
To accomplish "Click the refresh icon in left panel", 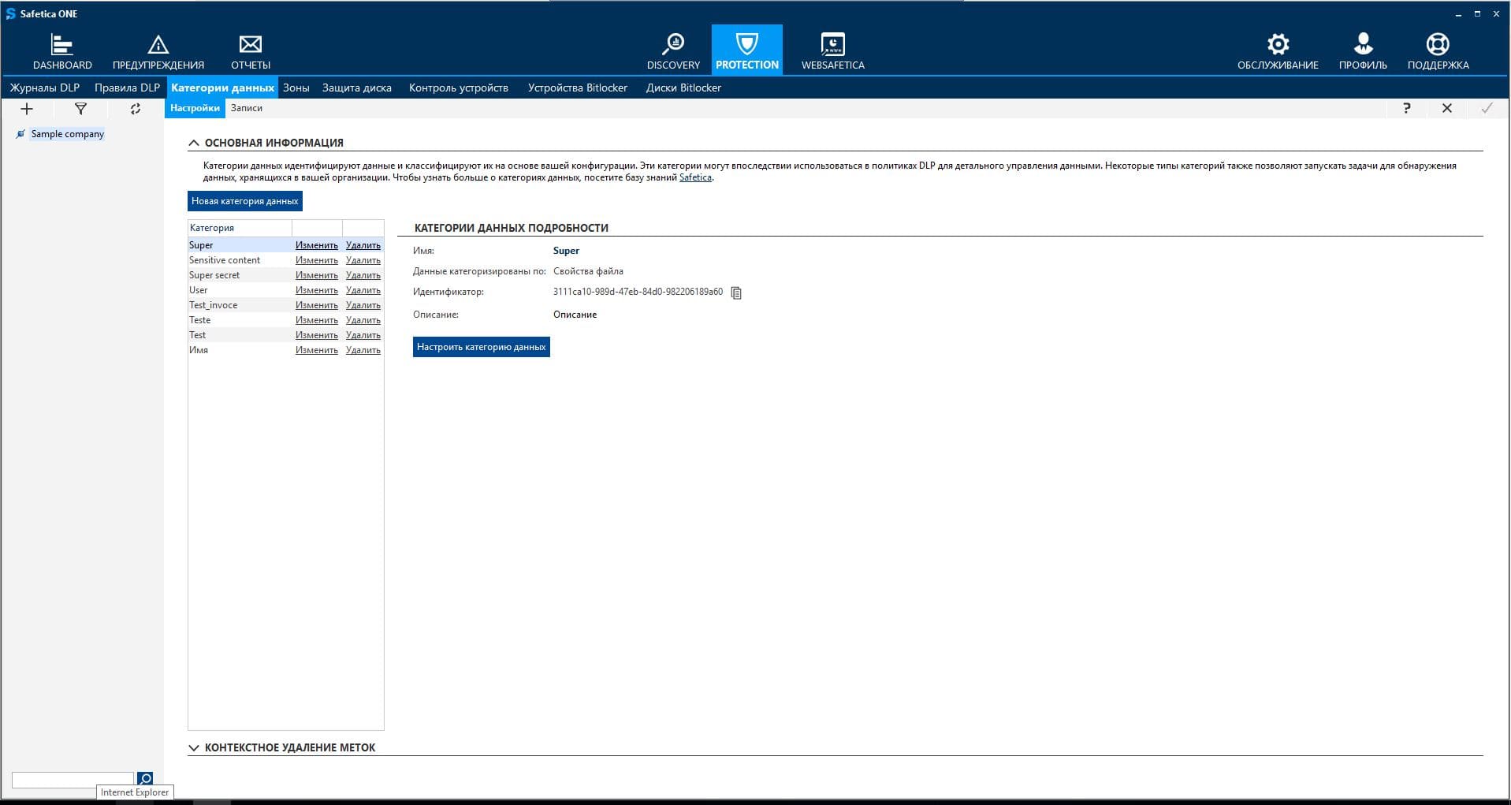I will point(136,109).
